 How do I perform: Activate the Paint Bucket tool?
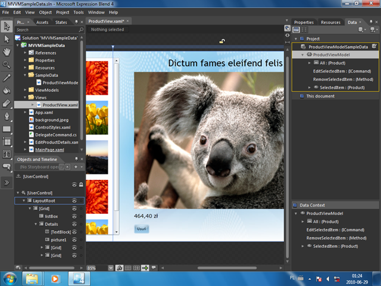[x=7, y=90]
